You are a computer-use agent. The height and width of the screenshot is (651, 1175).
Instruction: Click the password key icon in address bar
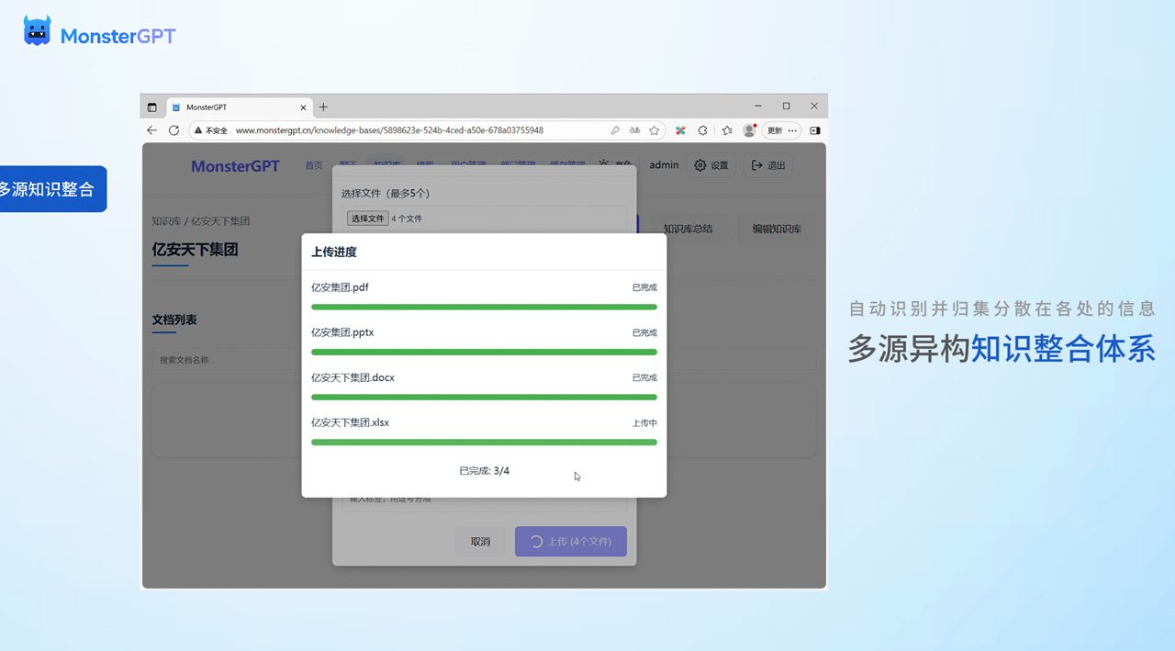pyautogui.click(x=615, y=130)
